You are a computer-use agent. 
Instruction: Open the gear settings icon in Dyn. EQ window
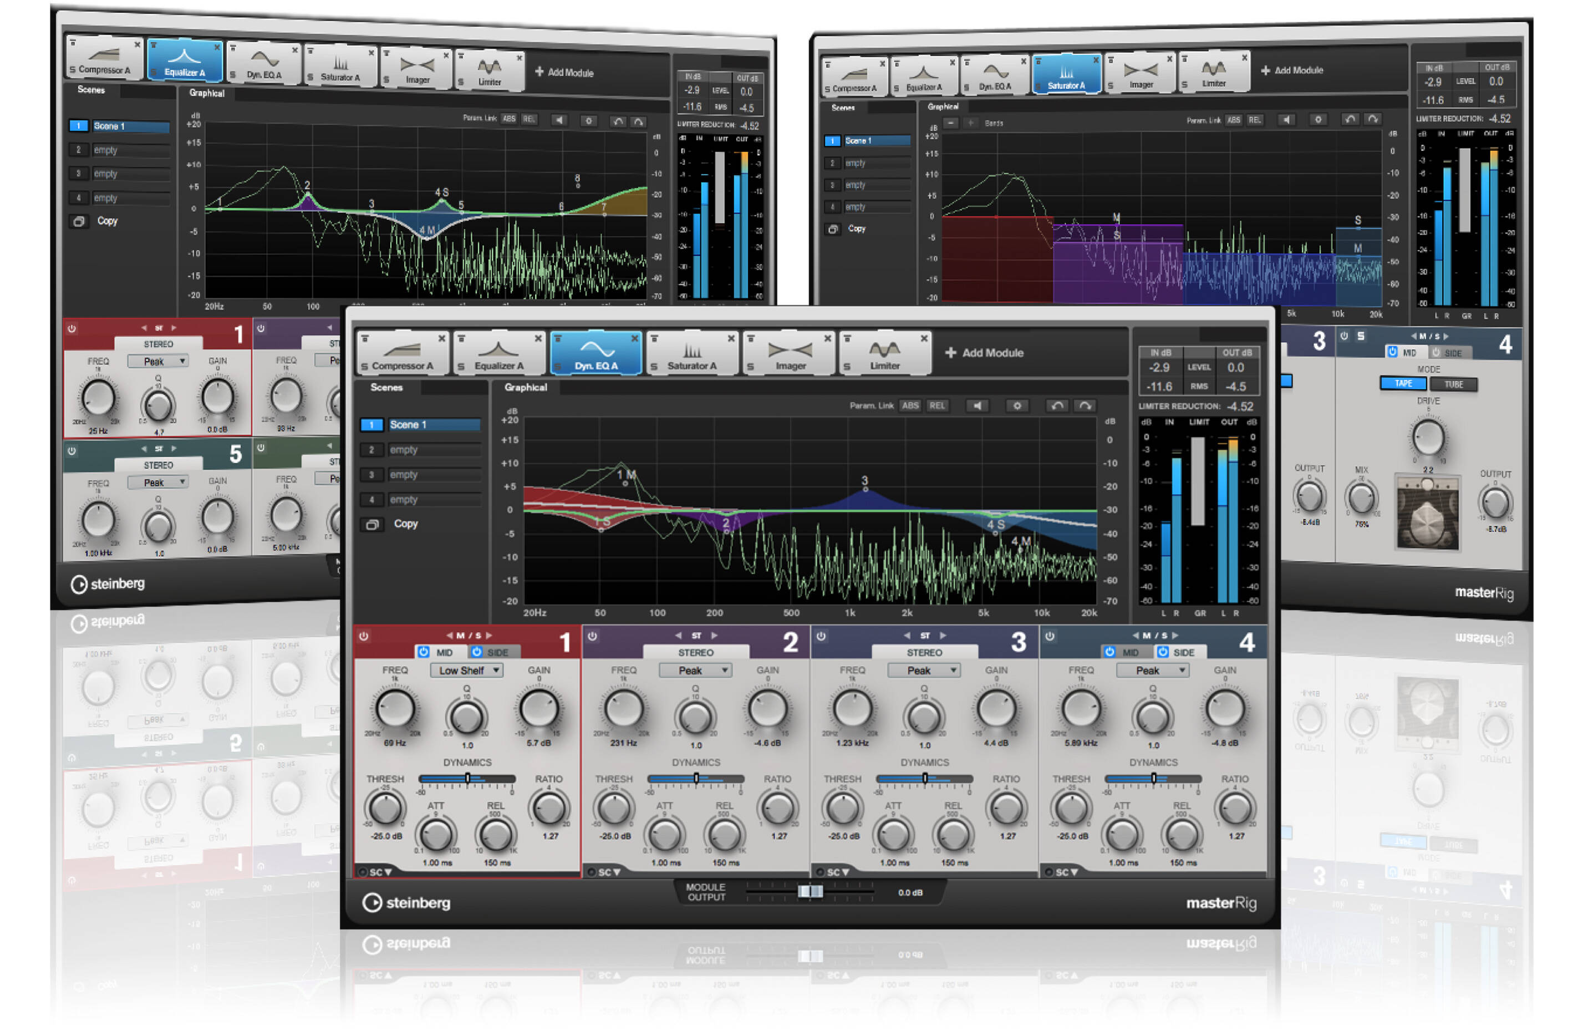click(x=1017, y=406)
